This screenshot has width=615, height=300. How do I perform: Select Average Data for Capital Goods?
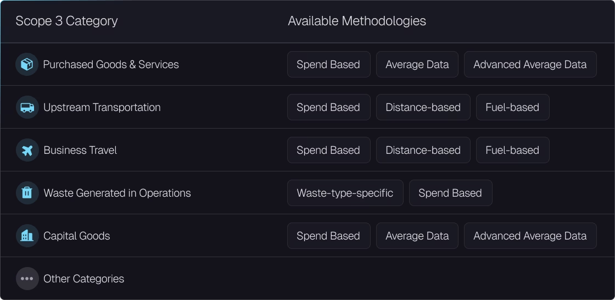417,236
